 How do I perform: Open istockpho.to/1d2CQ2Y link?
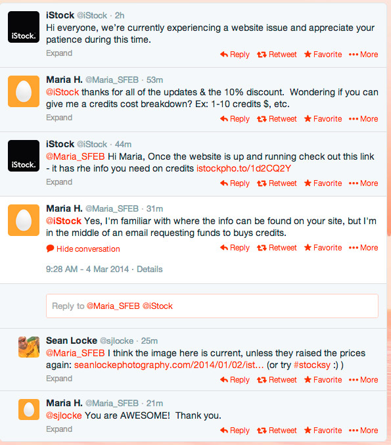[x=244, y=168]
